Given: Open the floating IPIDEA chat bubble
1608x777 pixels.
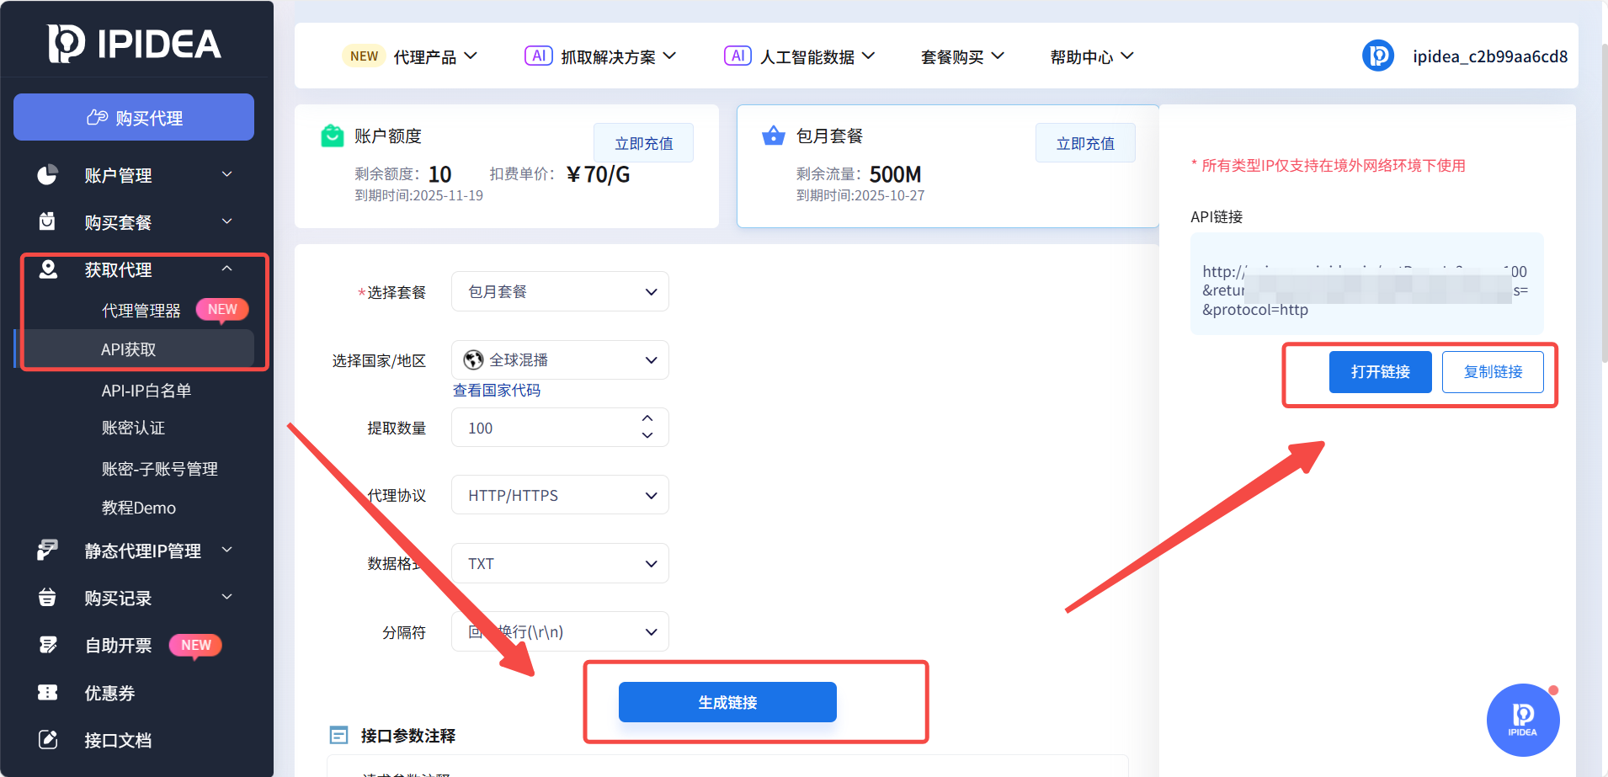Looking at the screenshot, I should coord(1523,720).
